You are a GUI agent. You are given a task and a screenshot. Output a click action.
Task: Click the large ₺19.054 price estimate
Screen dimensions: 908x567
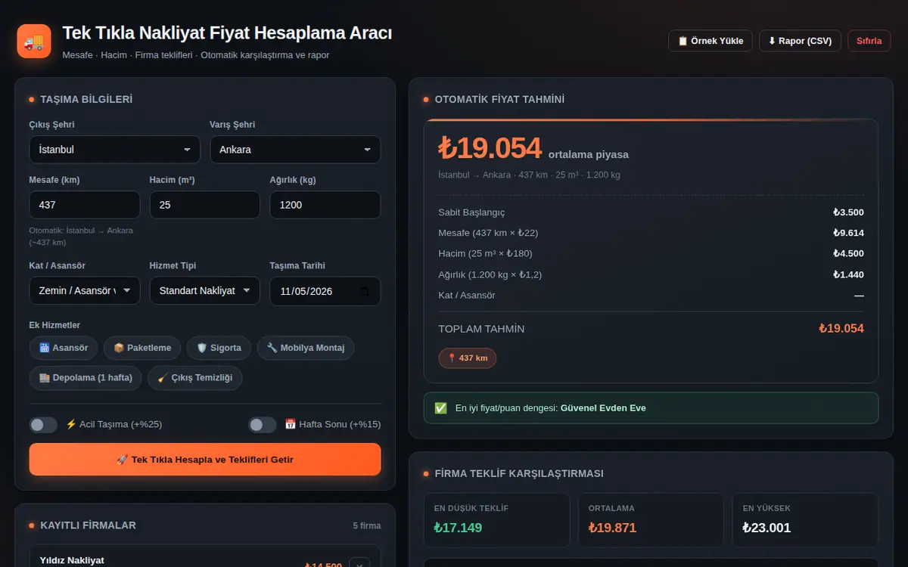tap(490, 148)
